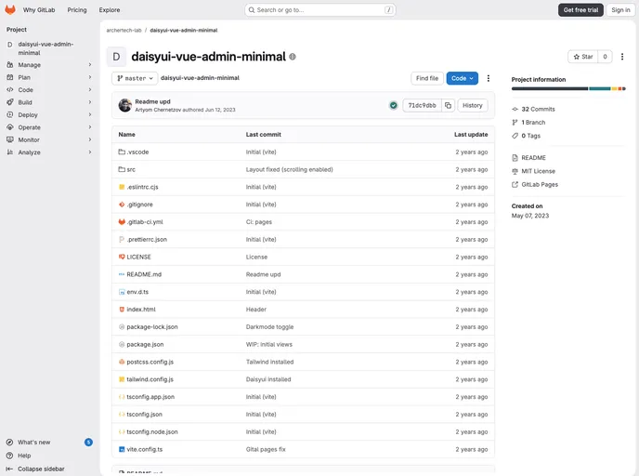Click the D project avatar tile
This screenshot has width=639, height=476.
click(116, 57)
